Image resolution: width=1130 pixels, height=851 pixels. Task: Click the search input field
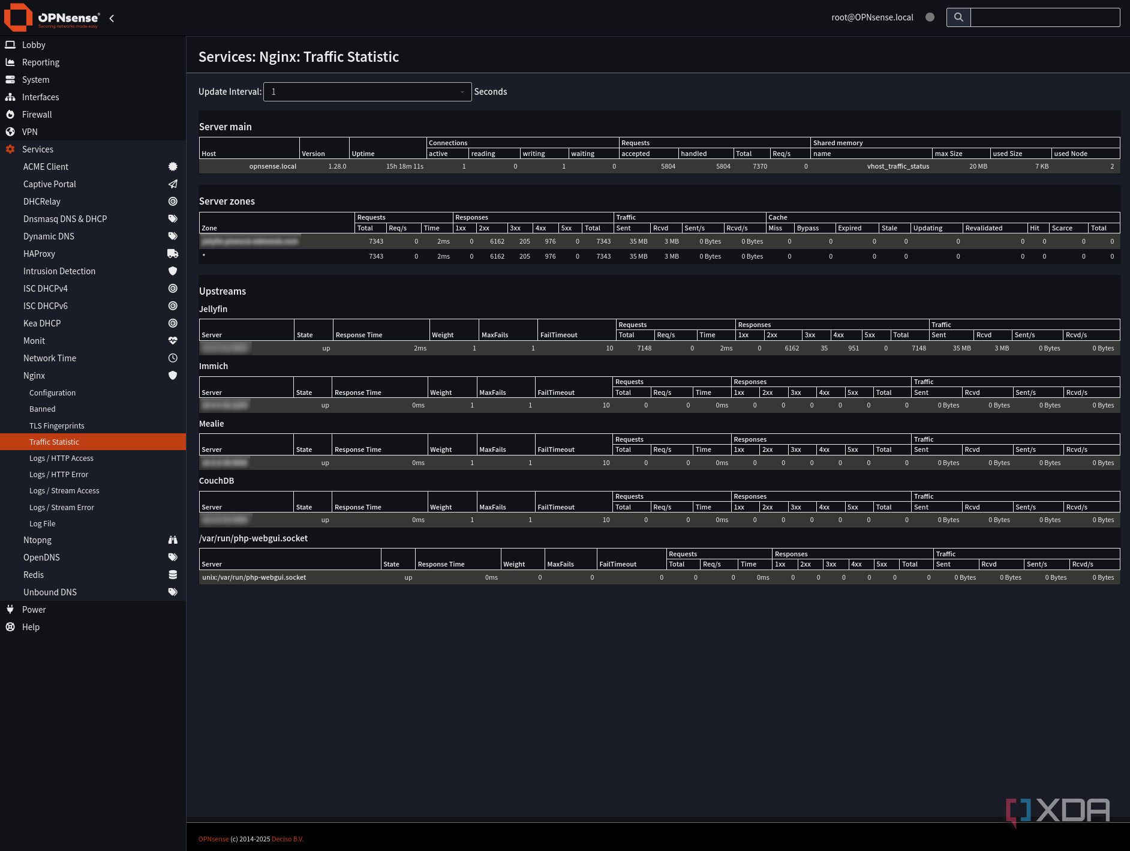1045,17
